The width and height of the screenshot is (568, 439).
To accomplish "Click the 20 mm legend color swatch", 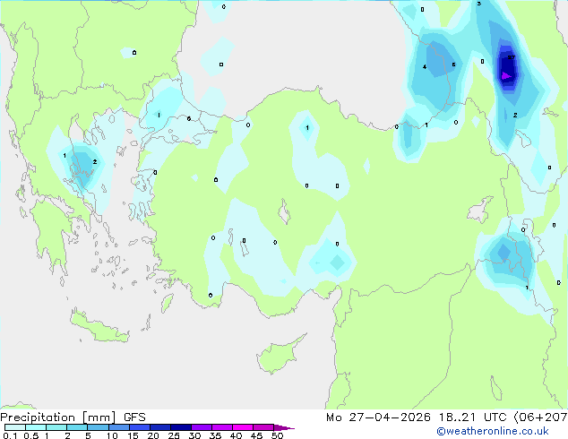I will 160,427.
